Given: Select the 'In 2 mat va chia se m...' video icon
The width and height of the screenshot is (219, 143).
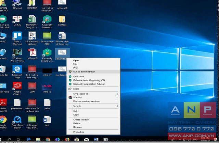Looking at the screenshot, I should [47, 5].
